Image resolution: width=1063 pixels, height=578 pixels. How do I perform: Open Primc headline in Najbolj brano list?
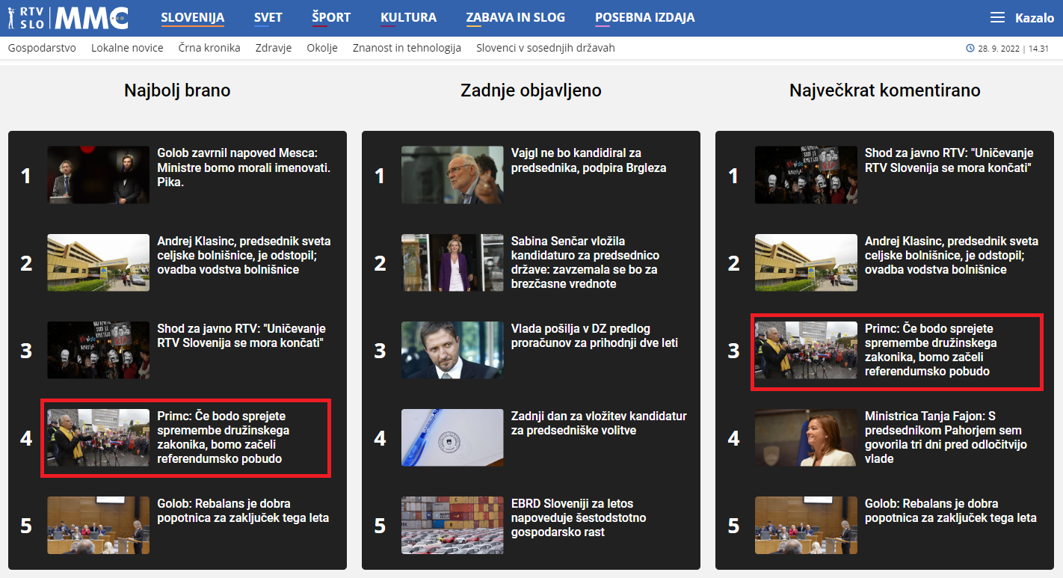(223, 437)
